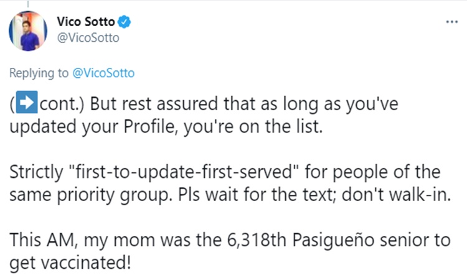Open the tweet's three-dot more options menu
Image resolution: width=467 pixels, height=280 pixels.
point(451,22)
